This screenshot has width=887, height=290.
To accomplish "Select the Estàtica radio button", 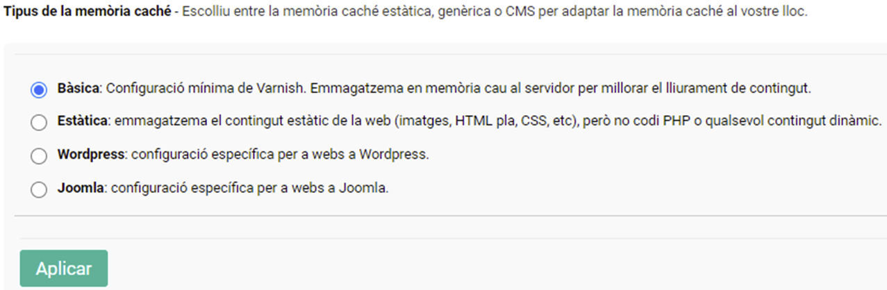I will (39, 123).
